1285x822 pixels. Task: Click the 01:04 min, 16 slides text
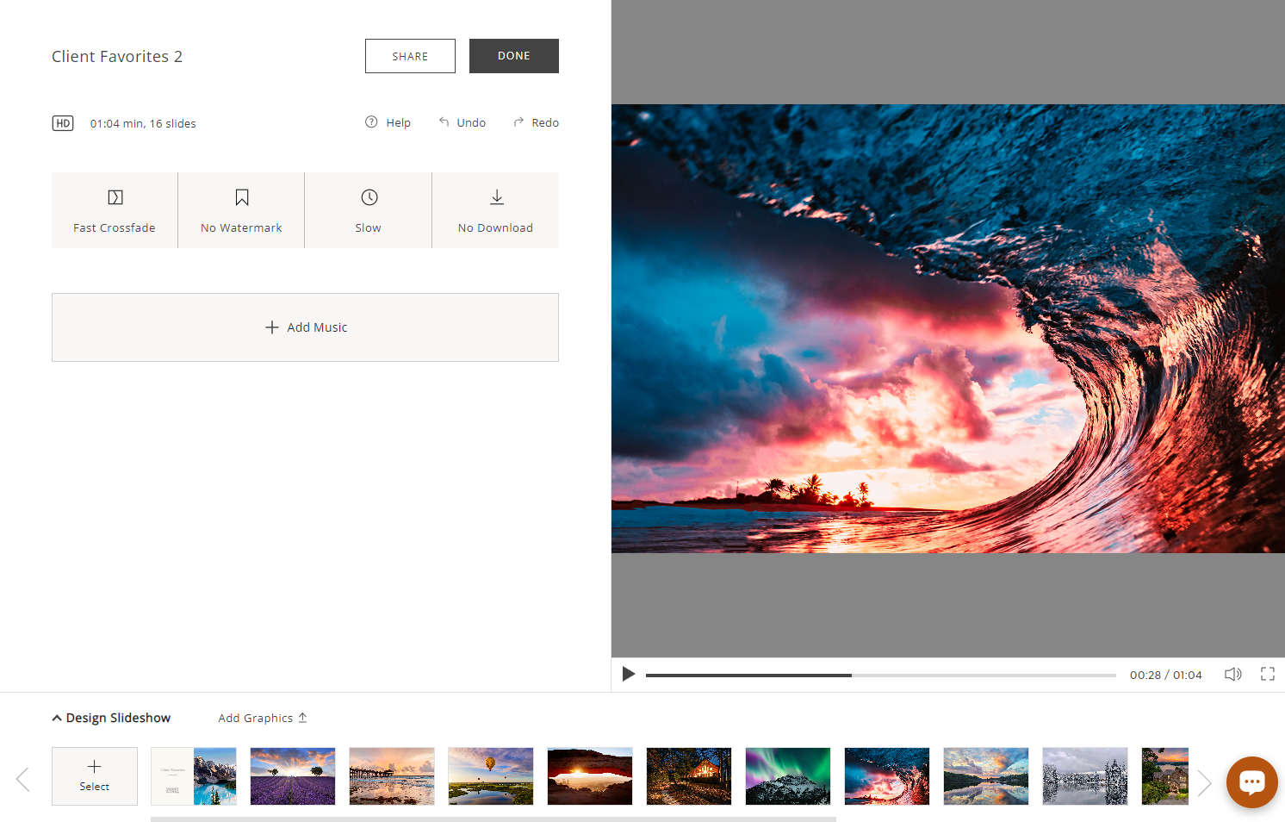coord(143,123)
